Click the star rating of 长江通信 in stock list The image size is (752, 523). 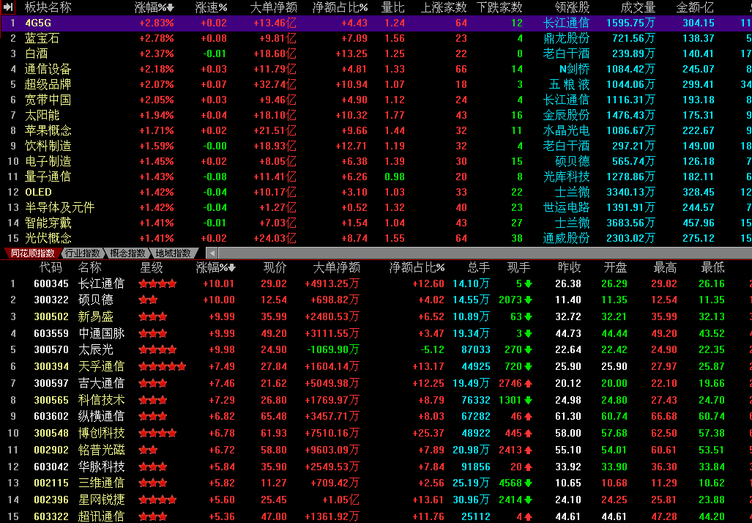pyautogui.click(x=157, y=283)
